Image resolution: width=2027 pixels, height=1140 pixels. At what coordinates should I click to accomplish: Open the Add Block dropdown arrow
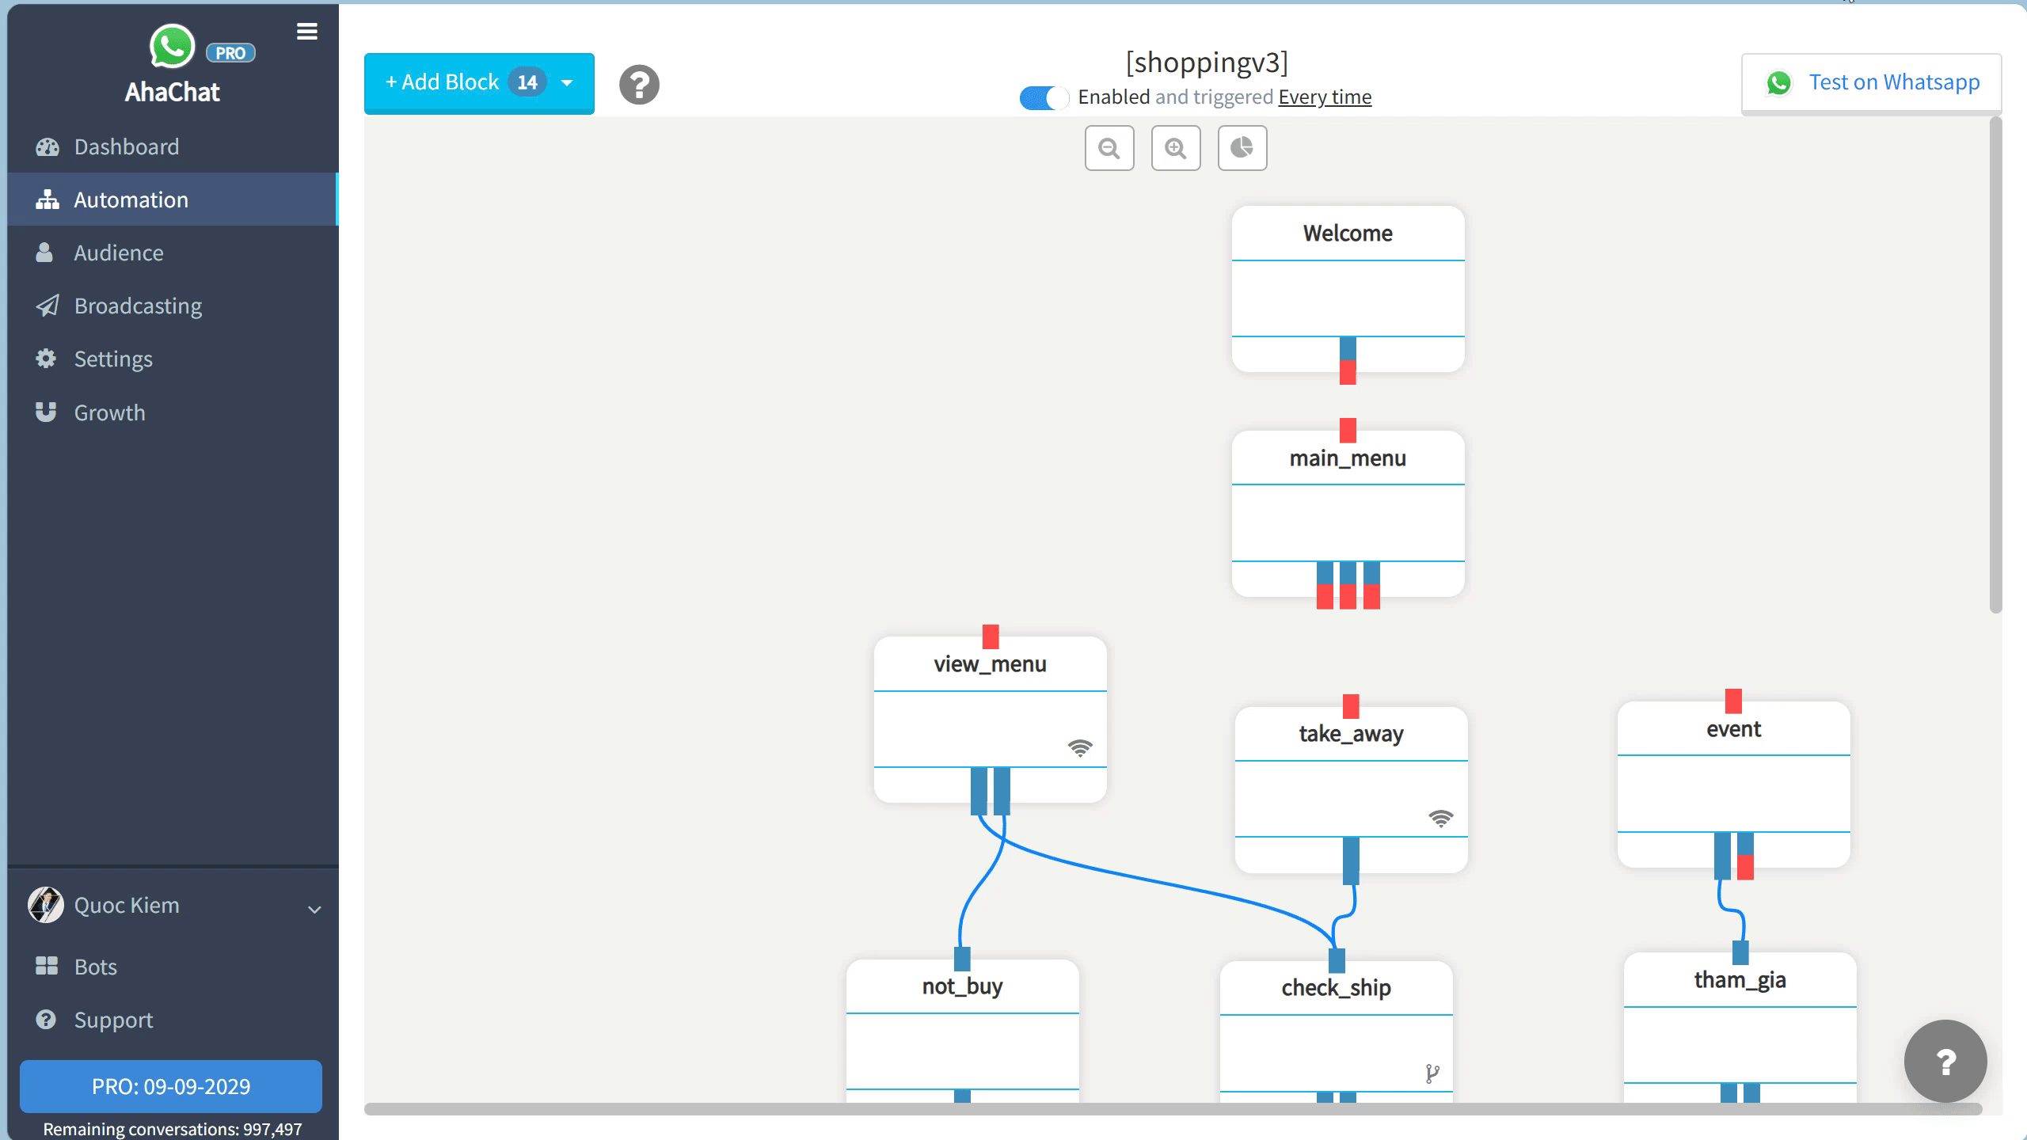tap(565, 82)
